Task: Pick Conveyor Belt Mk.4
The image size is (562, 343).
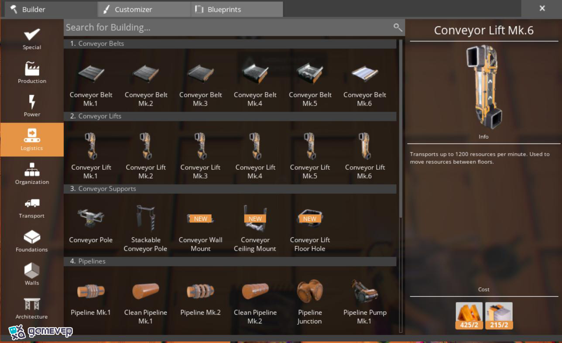Action: [x=255, y=82]
